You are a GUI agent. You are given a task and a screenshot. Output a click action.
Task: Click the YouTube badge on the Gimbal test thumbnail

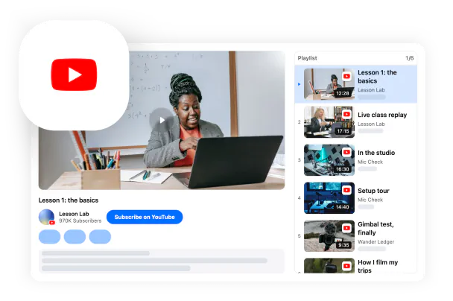tap(346, 228)
